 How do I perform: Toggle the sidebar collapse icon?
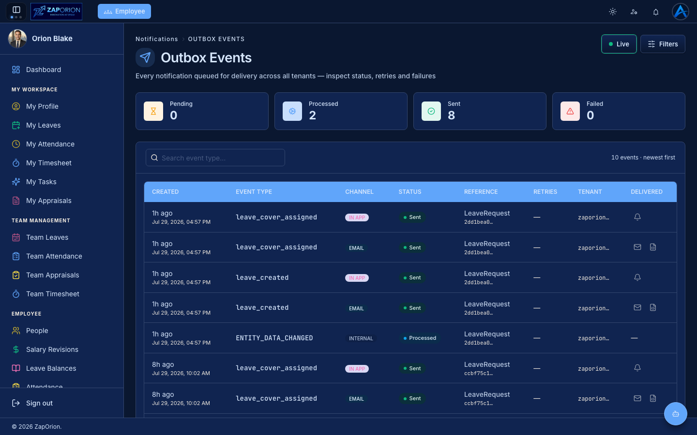(16, 10)
